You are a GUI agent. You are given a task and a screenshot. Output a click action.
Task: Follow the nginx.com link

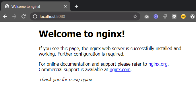[120, 69]
